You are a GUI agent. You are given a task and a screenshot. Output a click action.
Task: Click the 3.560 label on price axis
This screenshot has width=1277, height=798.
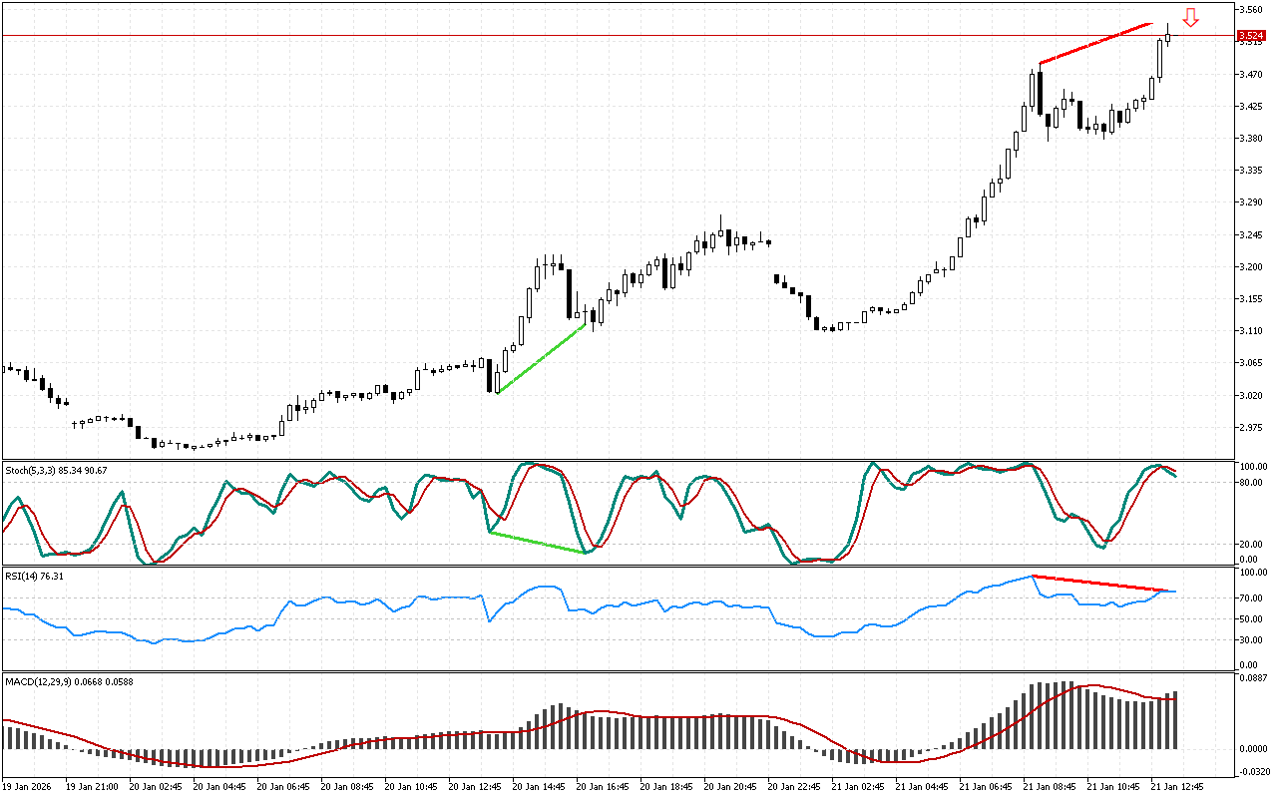pos(1251,10)
